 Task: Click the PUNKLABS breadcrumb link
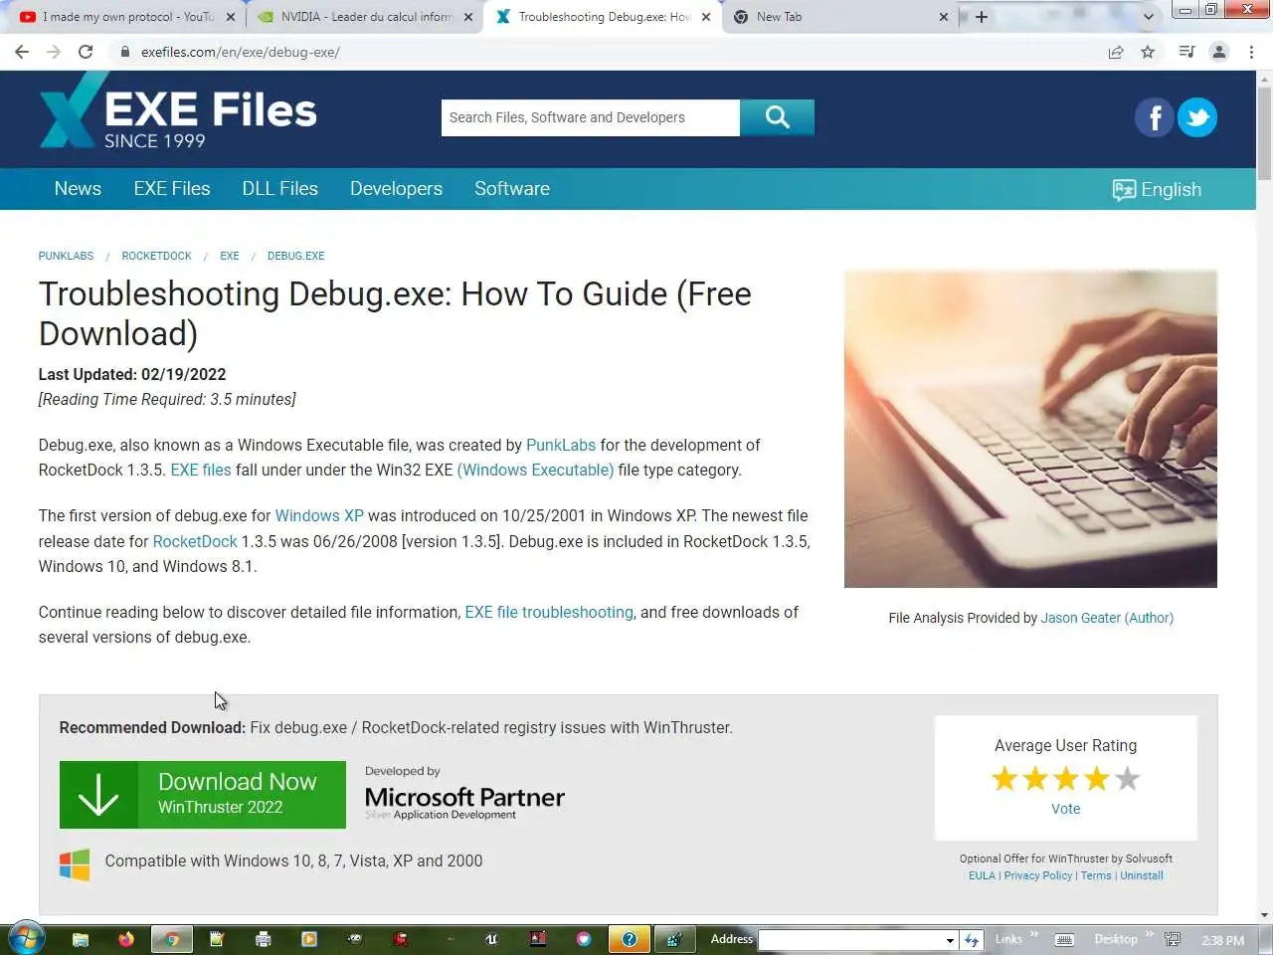click(x=66, y=256)
